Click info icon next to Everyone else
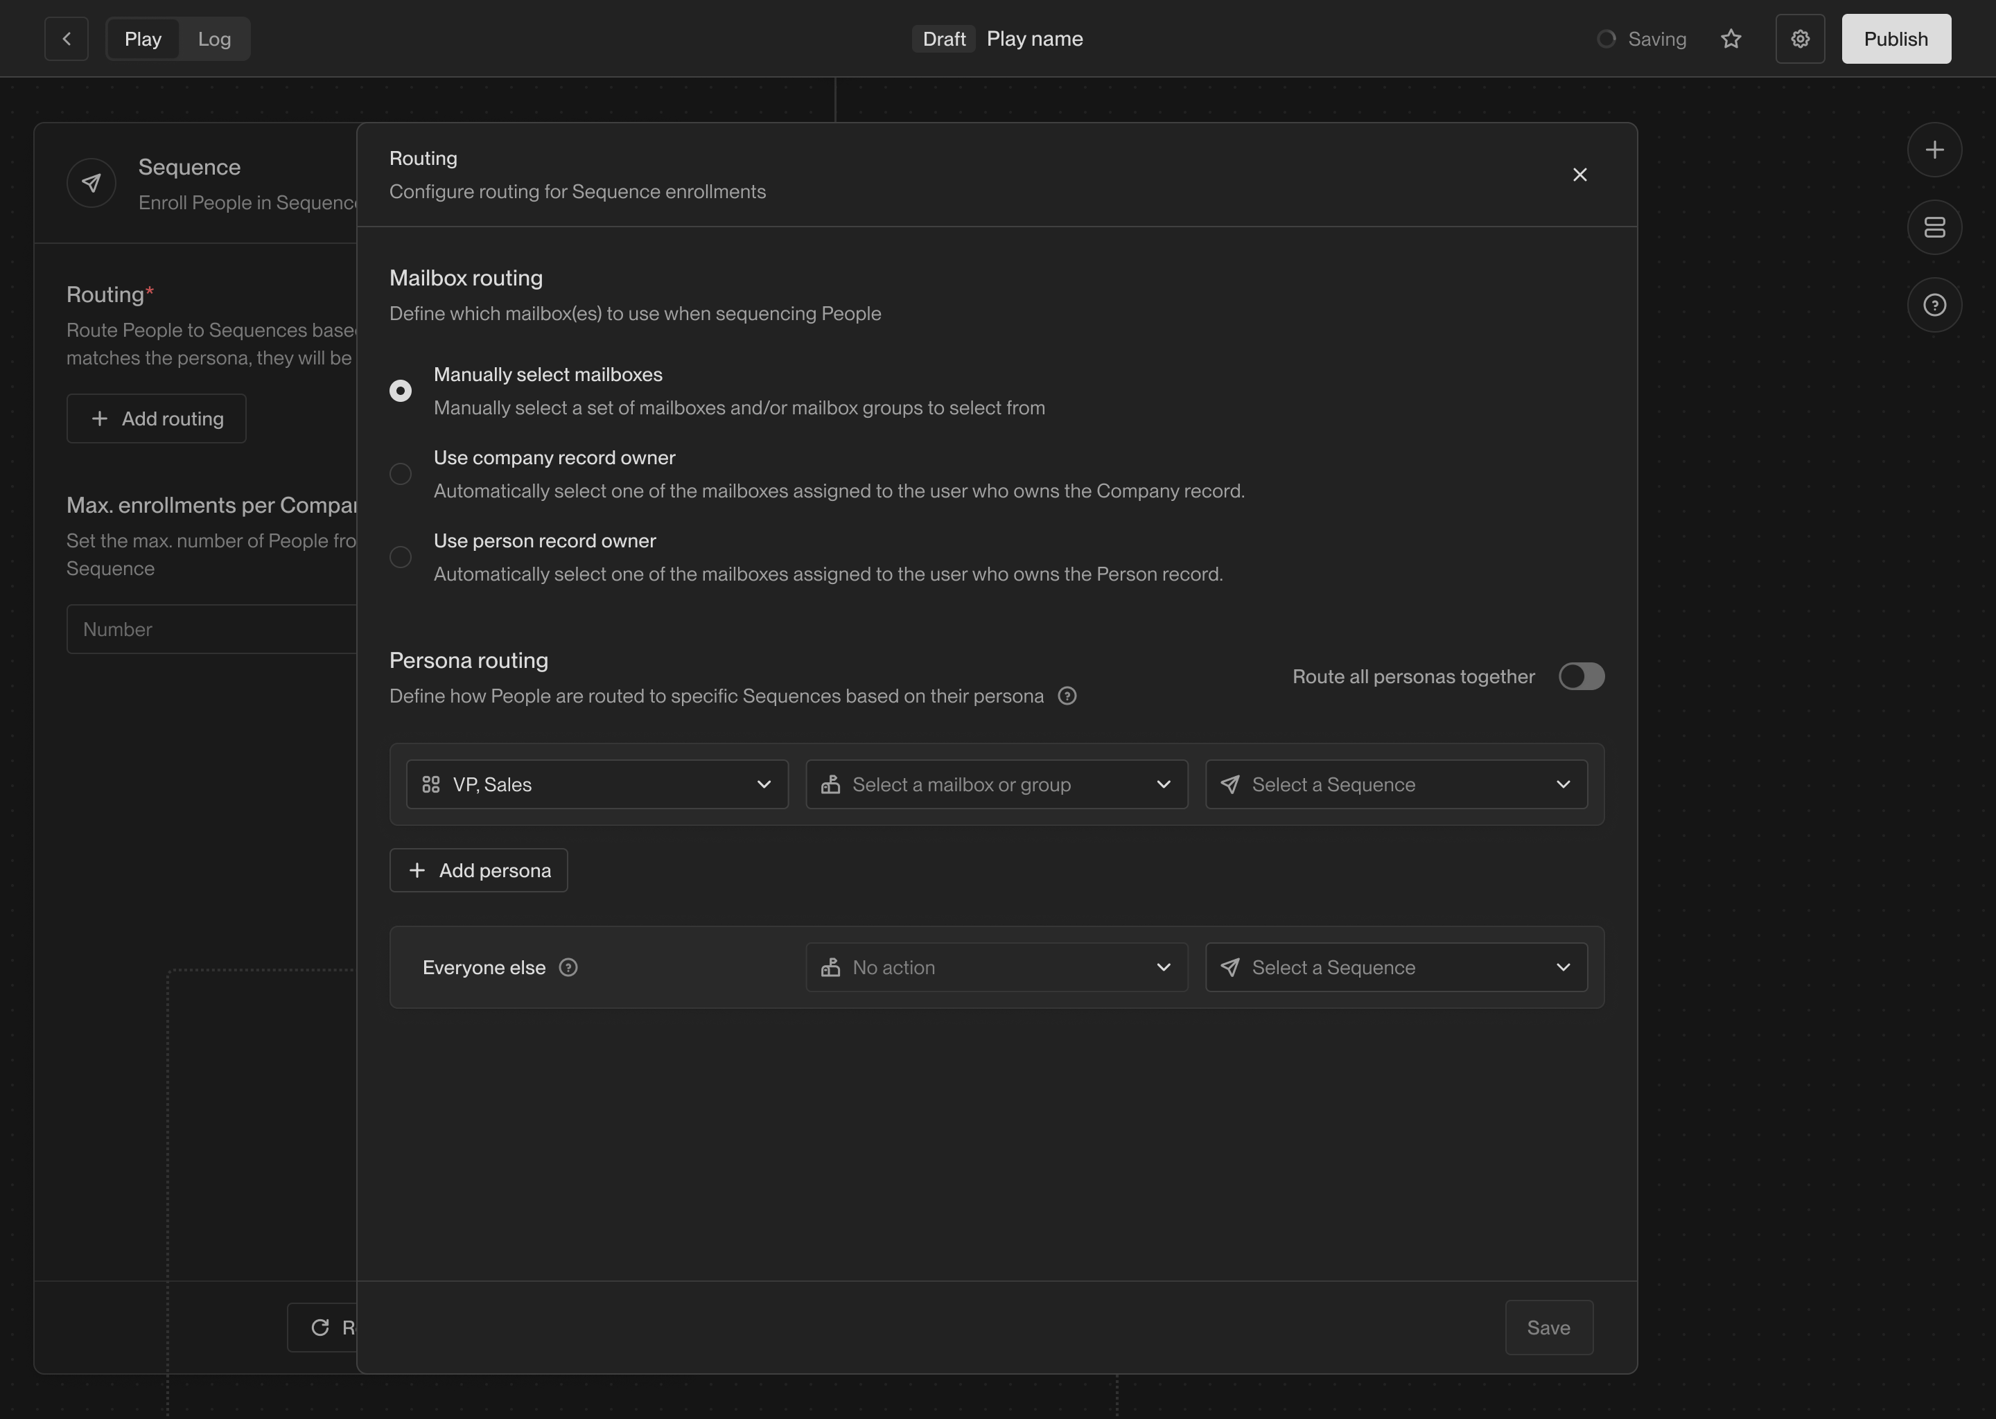Screen dimensions: 1996x1419 tap(568, 967)
